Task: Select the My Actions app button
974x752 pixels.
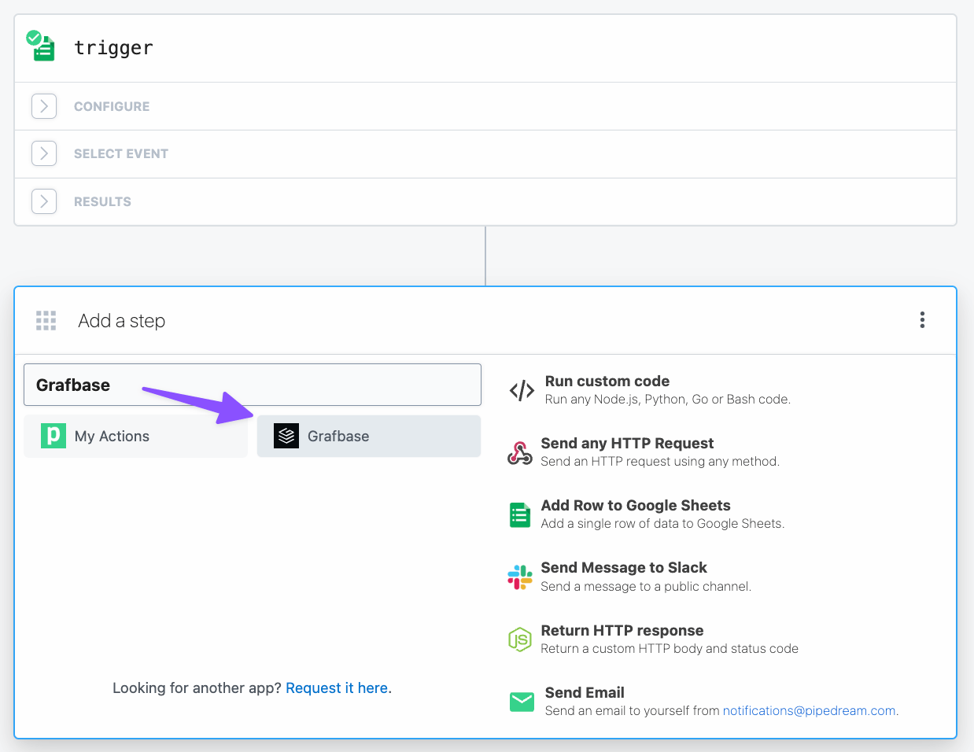Action: 135,436
